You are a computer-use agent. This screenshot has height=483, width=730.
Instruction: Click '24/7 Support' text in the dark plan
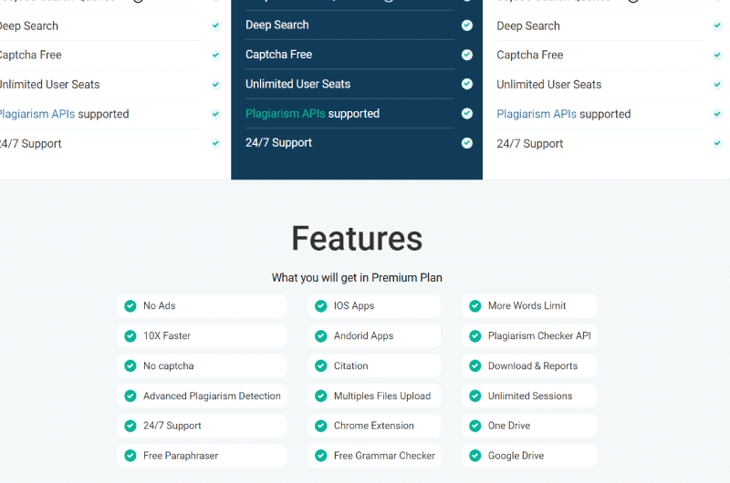279,143
